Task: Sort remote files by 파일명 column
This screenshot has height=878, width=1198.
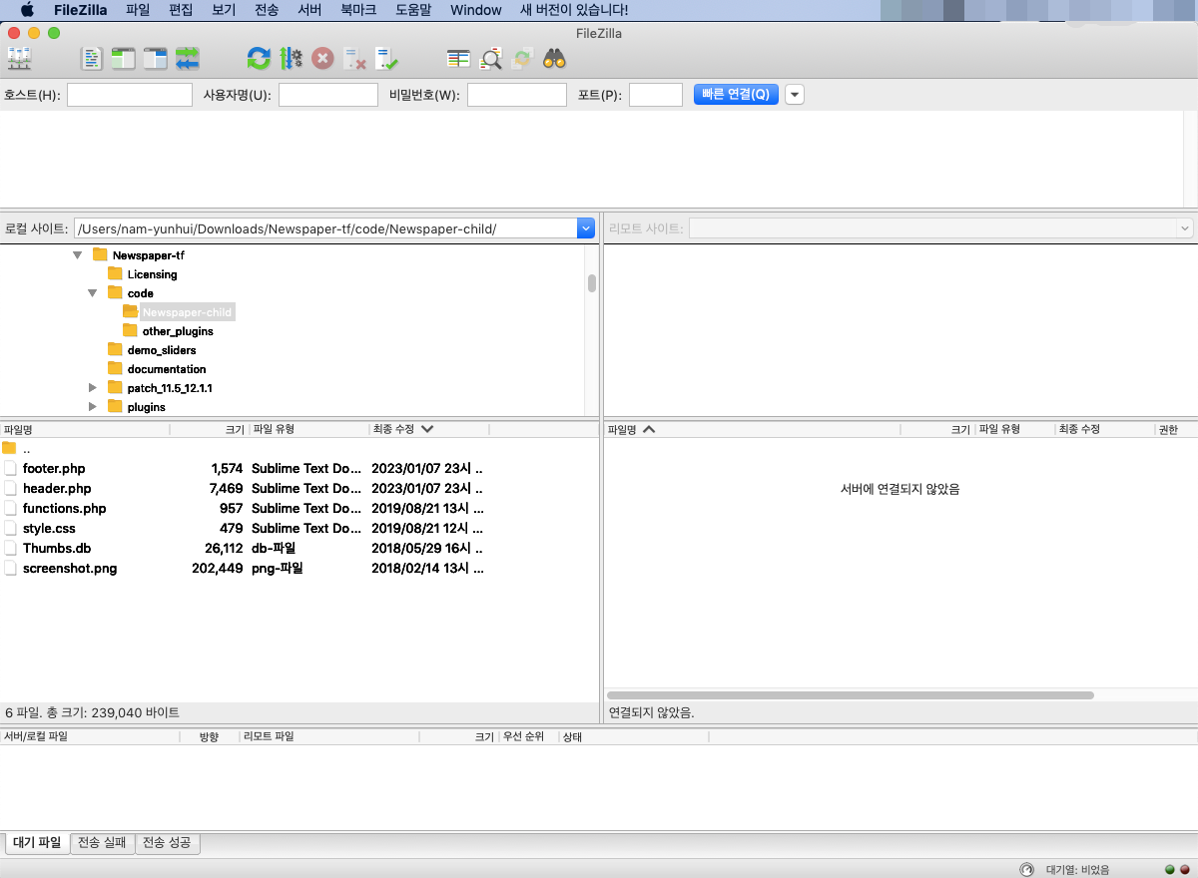Action: point(752,429)
